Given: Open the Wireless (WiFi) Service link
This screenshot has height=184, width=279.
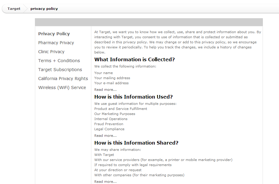Looking at the screenshot, I should pos(62,88).
